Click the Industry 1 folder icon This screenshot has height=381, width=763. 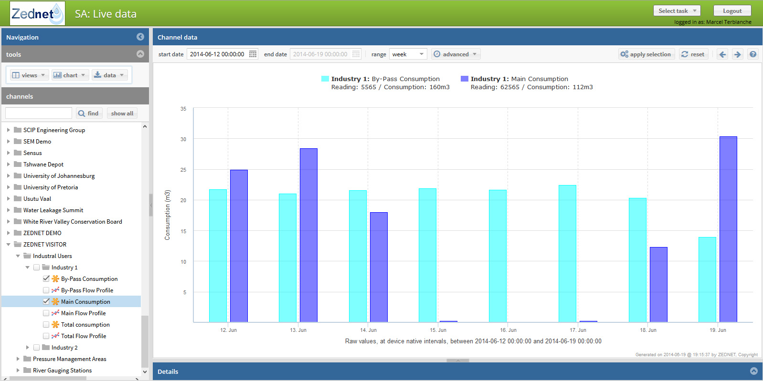(x=46, y=267)
